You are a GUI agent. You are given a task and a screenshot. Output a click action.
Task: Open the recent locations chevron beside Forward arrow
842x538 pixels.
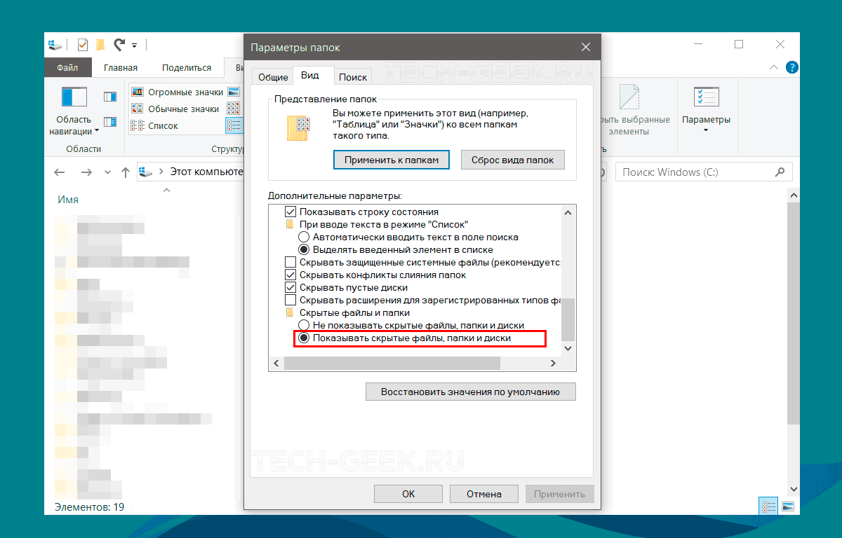(x=107, y=172)
